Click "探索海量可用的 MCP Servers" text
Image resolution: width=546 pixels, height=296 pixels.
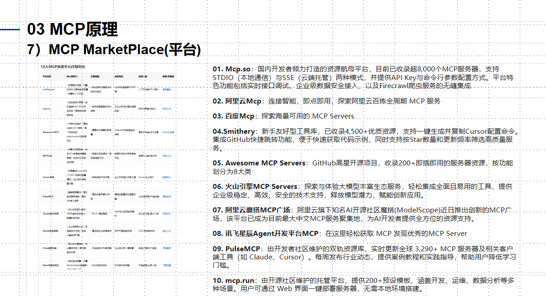pyautogui.click(x=308, y=116)
